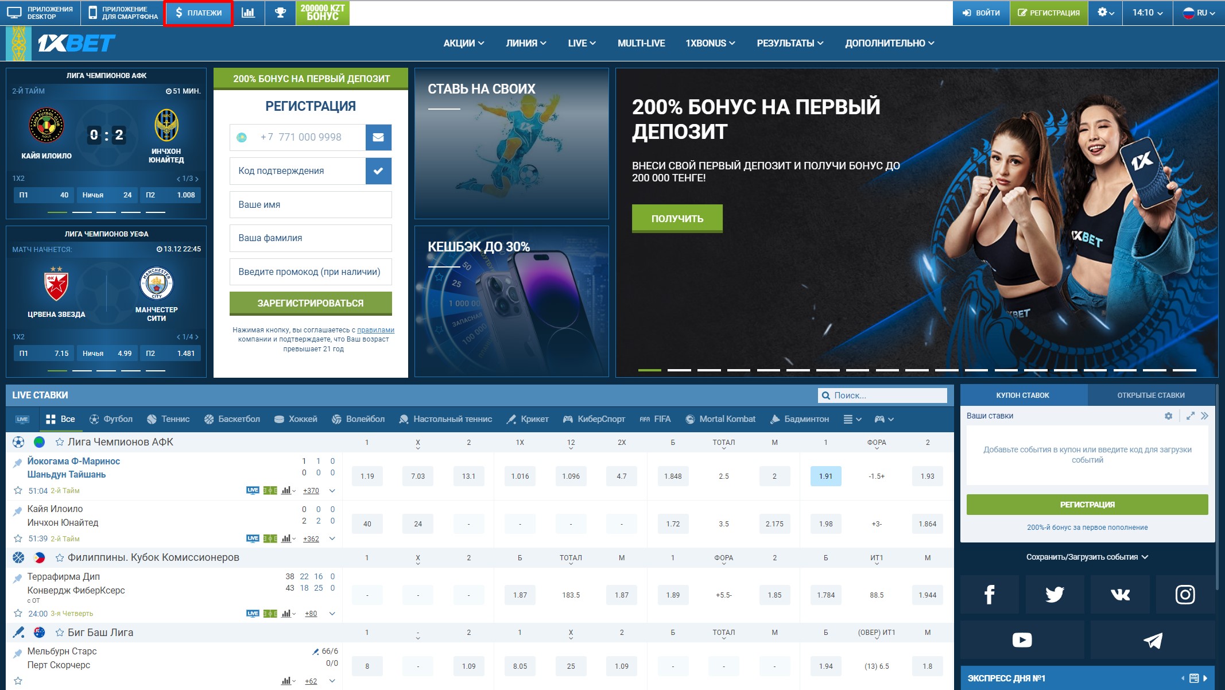The image size is (1225, 690).
Task: Filter live bets by Хоккей
Action: coord(296,419)
